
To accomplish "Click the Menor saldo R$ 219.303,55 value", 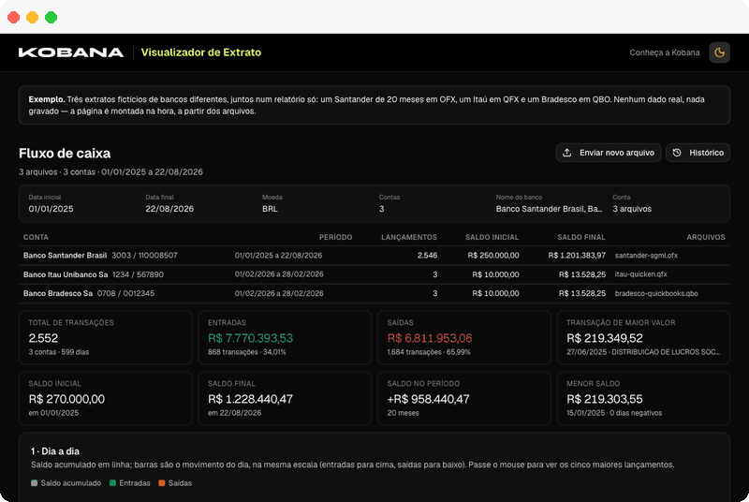I will 605,399.
